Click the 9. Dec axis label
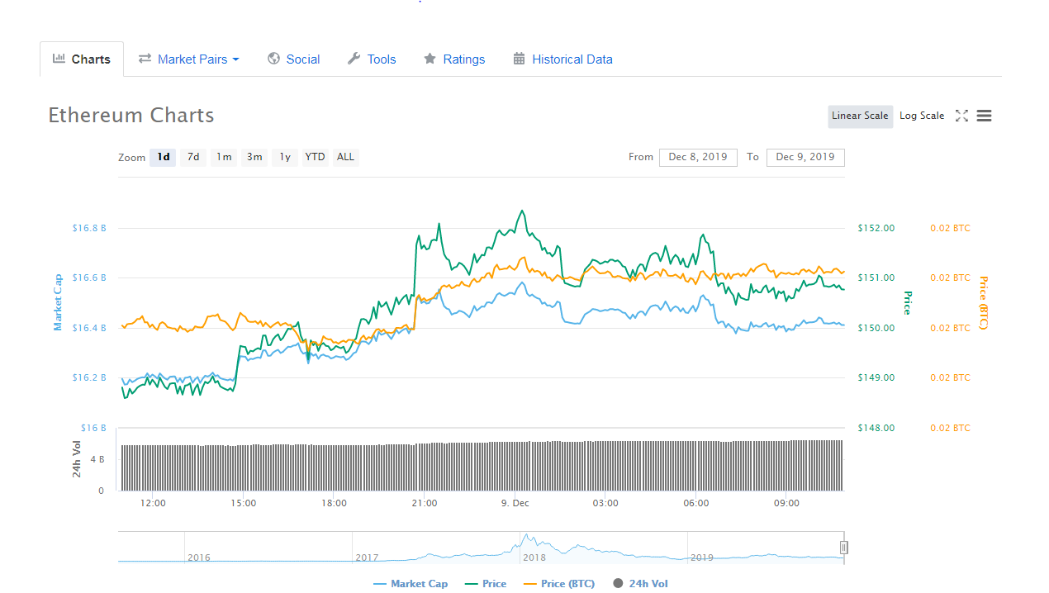 coord(515,503)
